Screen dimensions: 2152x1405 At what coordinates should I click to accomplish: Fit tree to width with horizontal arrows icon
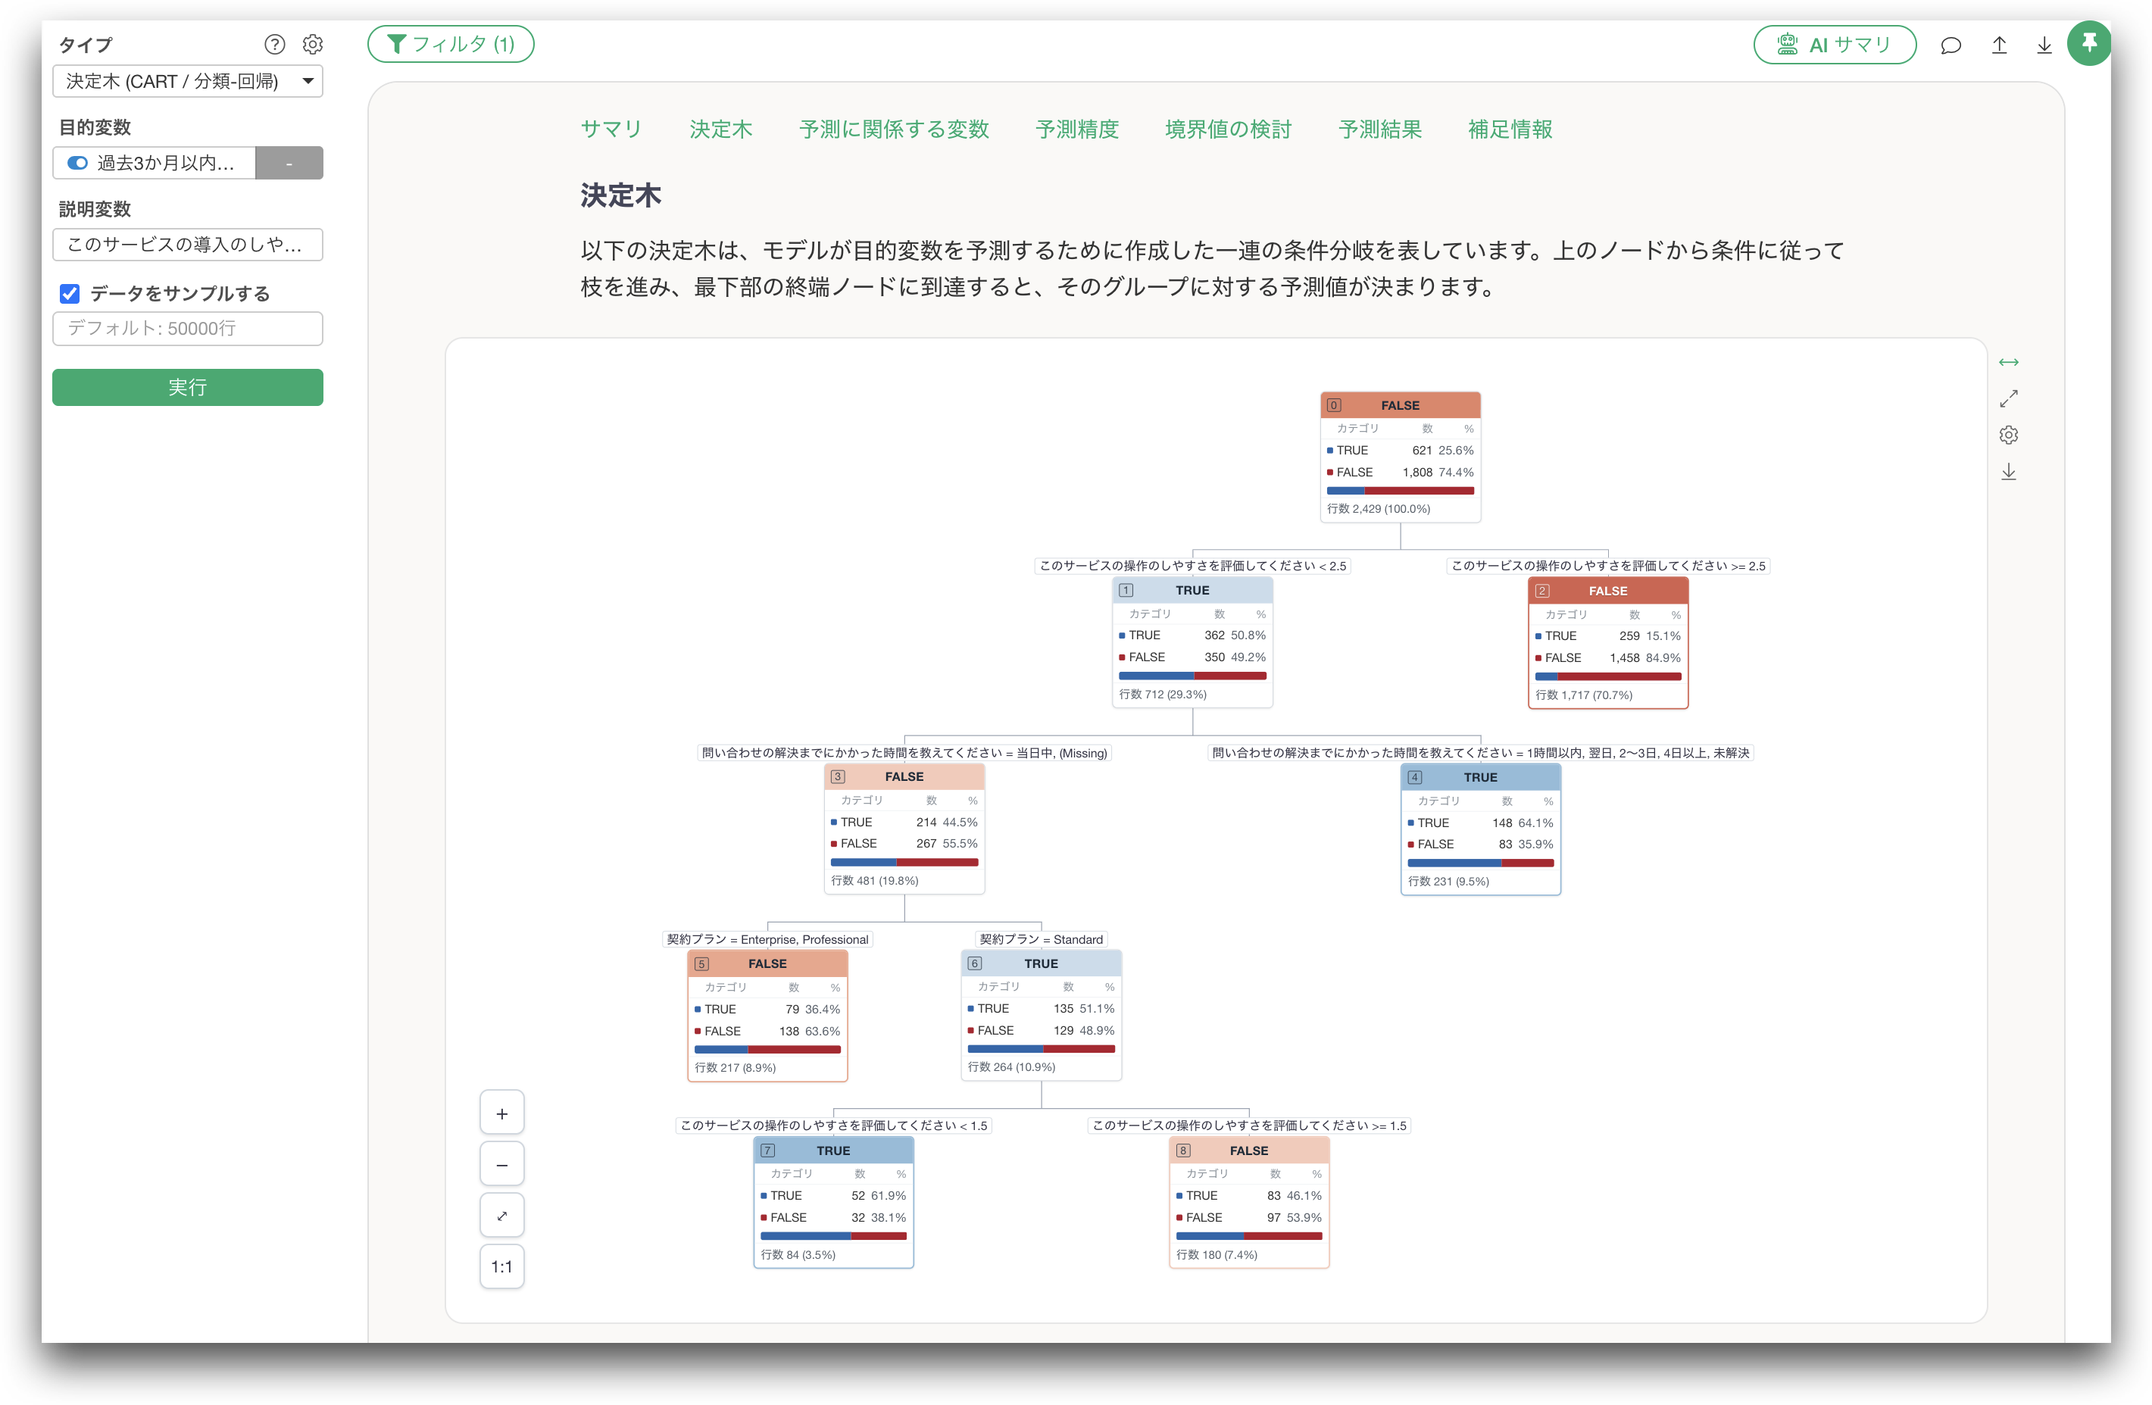click(x=2008, y=363)
